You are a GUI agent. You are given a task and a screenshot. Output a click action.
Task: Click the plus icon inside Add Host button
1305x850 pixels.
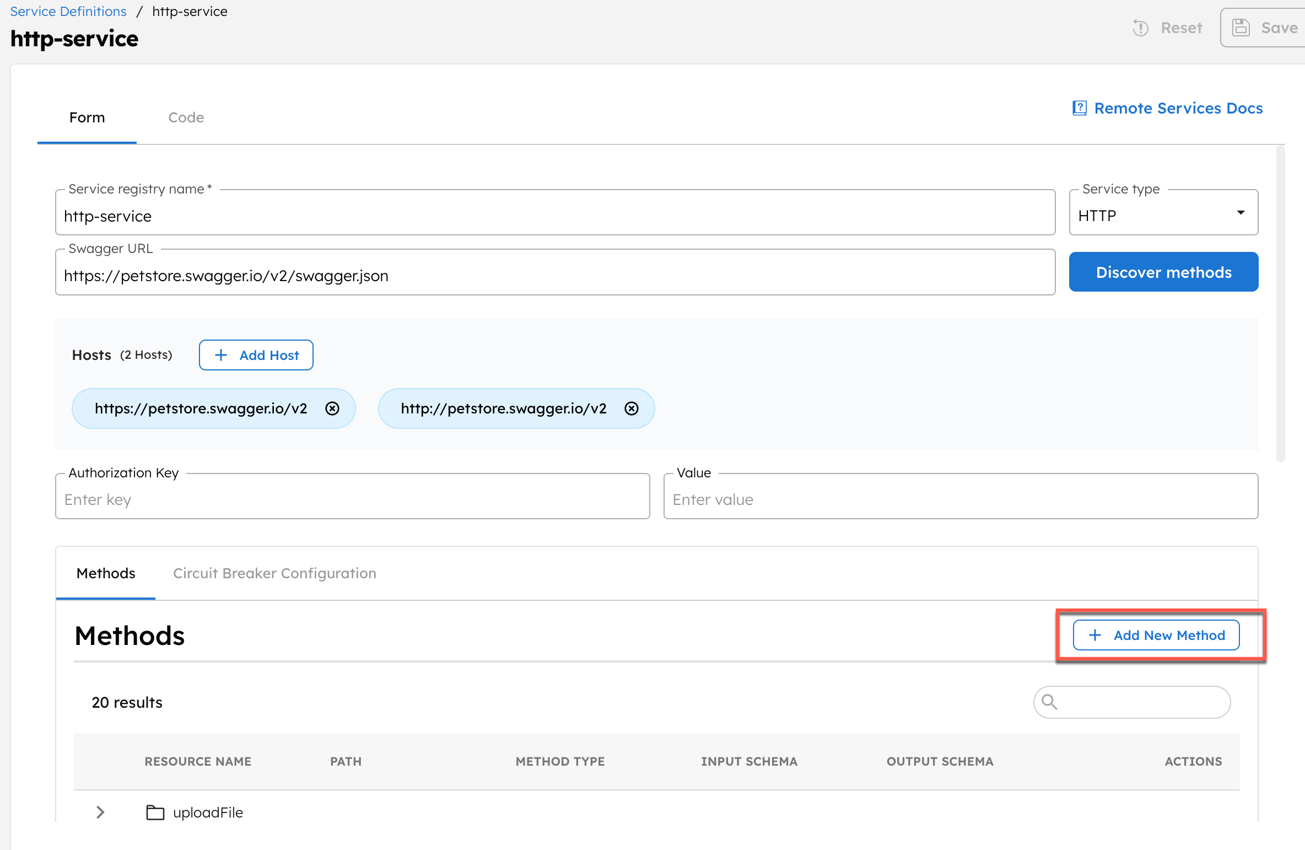tap(221, 354)
